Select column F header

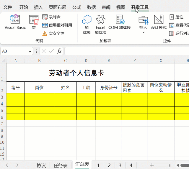pyautogui.click(x=135, y=61)
